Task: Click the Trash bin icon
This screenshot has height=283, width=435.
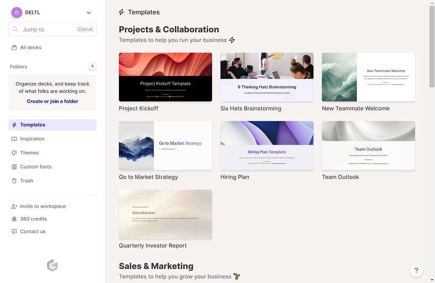Action: pos(14,181)
